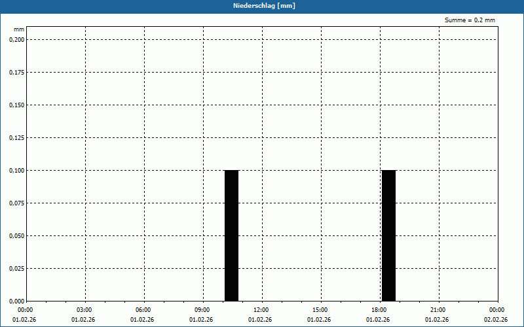Click the 0,100 y-axis label
Image resolution: width=524 pixels, height=327 pixels.
(17, 171)
